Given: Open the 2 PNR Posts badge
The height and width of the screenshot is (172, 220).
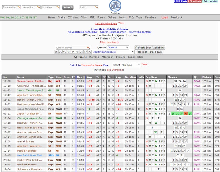Looking at the screenshot, I should tap(180, 1).
